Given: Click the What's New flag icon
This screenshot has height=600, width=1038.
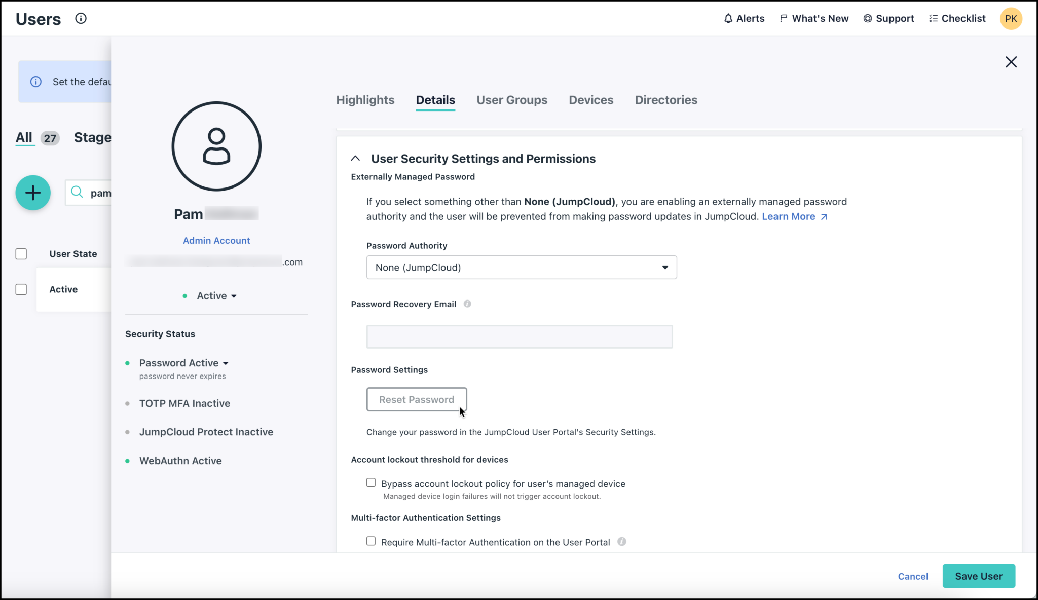Looking at the screenshot, I should coord(784,18).
